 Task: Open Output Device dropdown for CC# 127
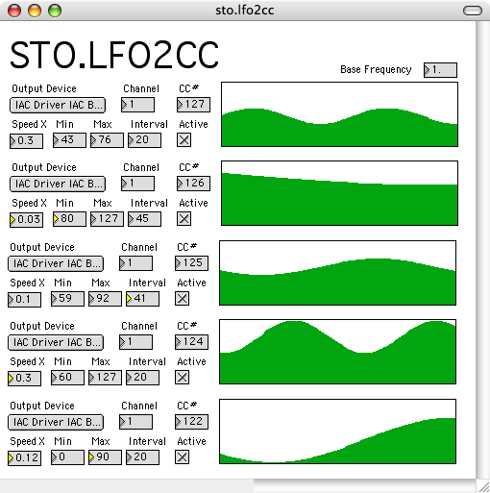tap(58, 105)
